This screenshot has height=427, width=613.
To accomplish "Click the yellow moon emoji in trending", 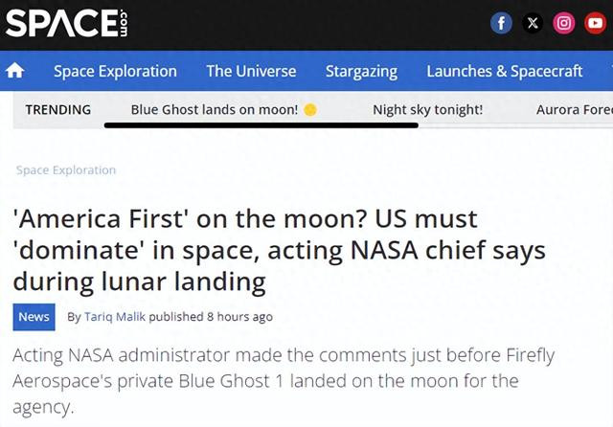I will click(x=310, y=110).
